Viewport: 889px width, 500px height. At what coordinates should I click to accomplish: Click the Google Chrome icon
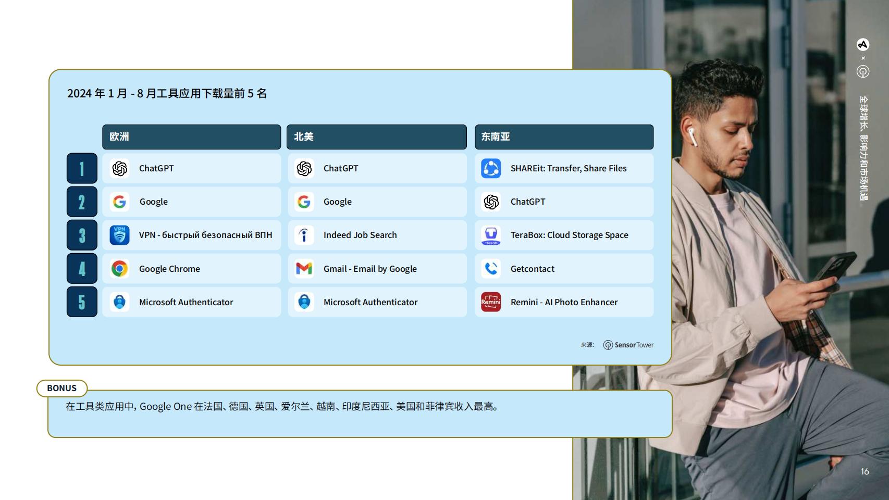(120, 269)
